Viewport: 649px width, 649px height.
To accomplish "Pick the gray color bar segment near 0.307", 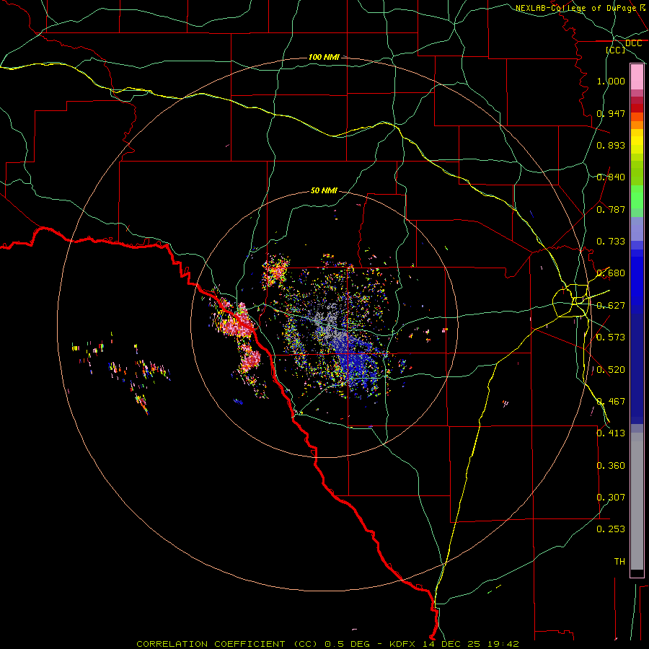I will point(637,501).
